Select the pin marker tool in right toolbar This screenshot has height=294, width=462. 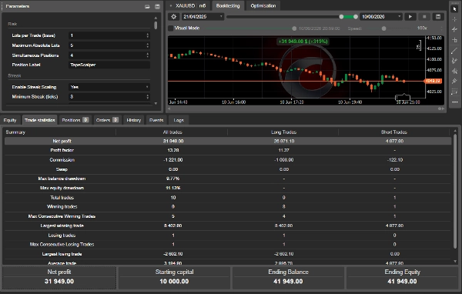click(454, 82)
